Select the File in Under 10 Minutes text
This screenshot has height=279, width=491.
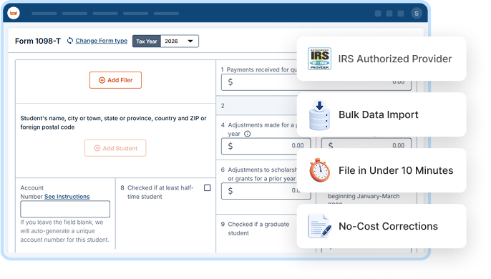point(396,170)
